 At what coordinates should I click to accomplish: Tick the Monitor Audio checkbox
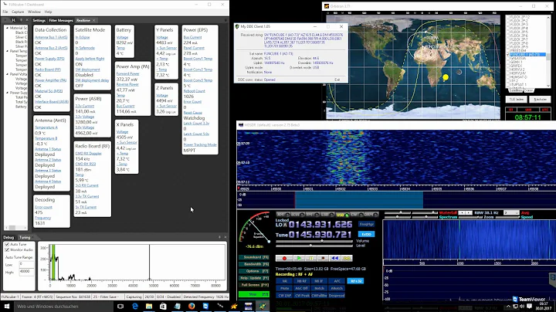click(x=7, y=249)
